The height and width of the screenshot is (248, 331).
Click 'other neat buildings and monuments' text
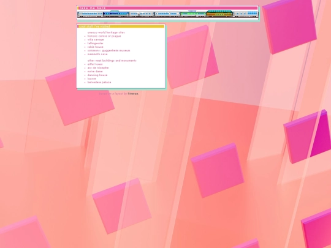click(112, 61)
